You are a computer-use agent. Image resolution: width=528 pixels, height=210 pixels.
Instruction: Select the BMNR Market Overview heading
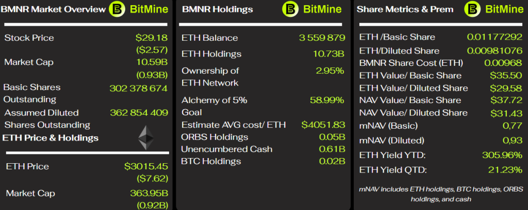click(x=53, y=9)
